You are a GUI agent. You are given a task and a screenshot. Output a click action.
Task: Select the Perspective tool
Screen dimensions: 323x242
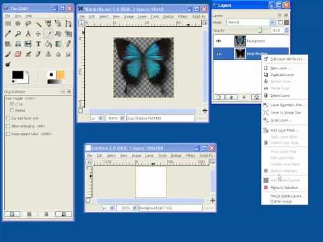pyautogui.click(x=18, y=44)
